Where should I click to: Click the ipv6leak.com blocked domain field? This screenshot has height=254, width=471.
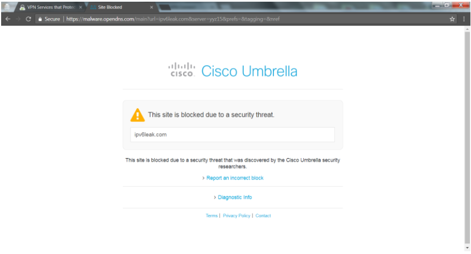(233, 134)
